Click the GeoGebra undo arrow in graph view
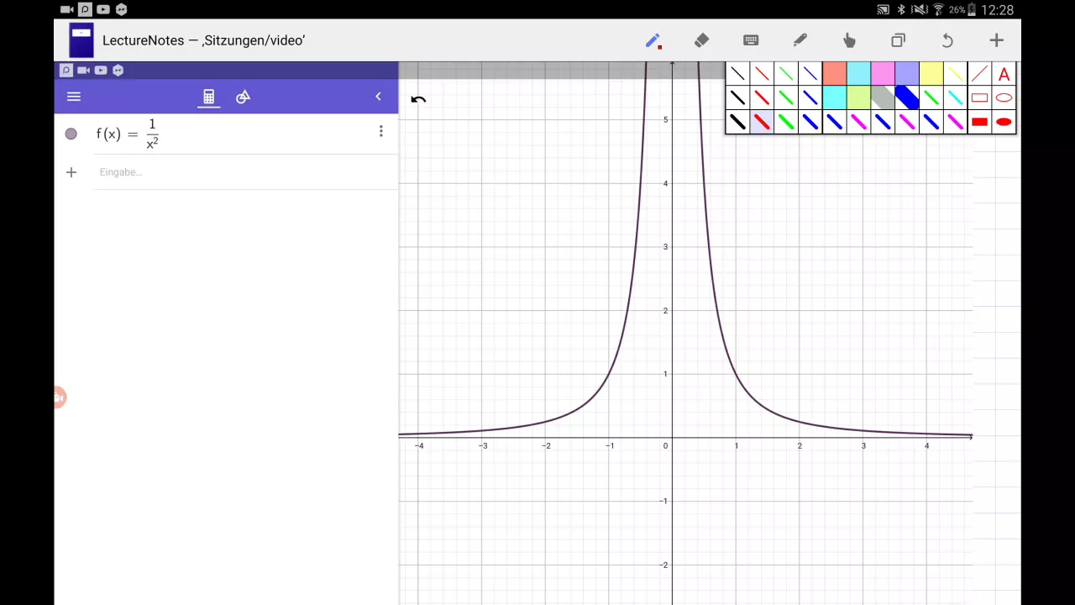1075x605 pixels. 418,99
